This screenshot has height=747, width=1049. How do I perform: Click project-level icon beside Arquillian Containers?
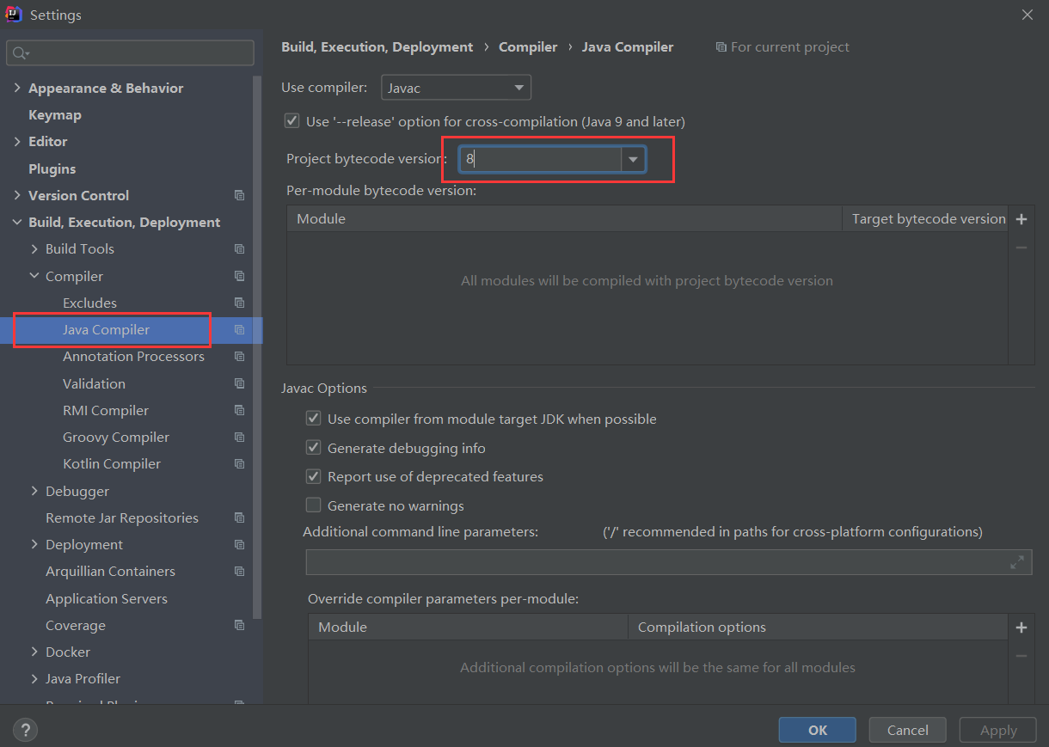[239, 572]
